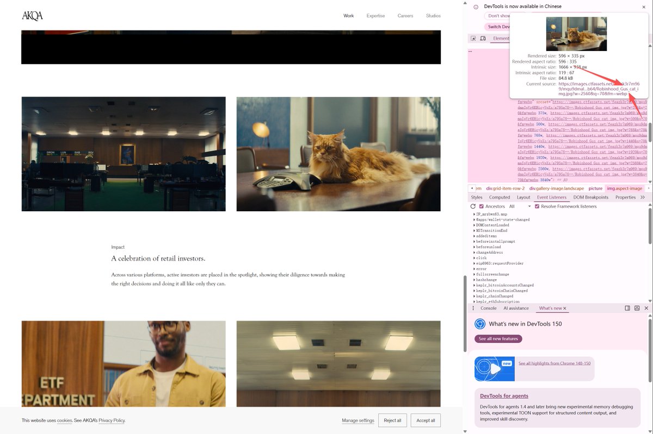The image size is (653, 434).
Task: Open the Work nav link
Action: [x=349, y=16]
